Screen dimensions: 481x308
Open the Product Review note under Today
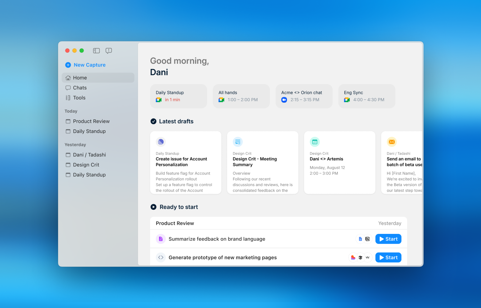[x=91, y=121]
